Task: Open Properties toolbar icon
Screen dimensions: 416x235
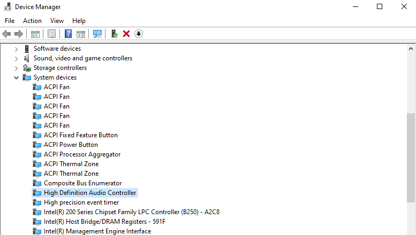Action: pos(51,34)
